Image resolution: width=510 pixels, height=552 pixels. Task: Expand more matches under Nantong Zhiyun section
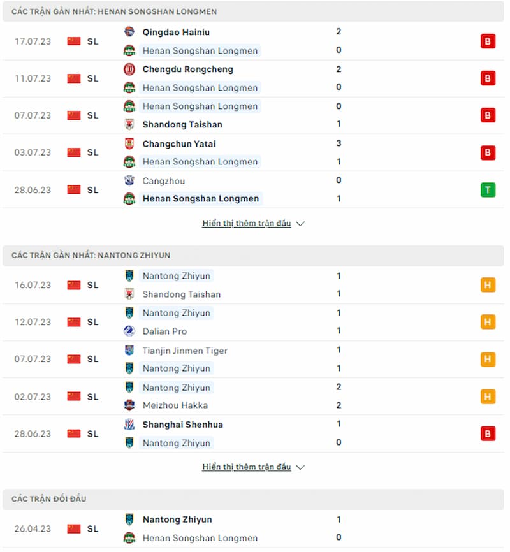[247, 467]
